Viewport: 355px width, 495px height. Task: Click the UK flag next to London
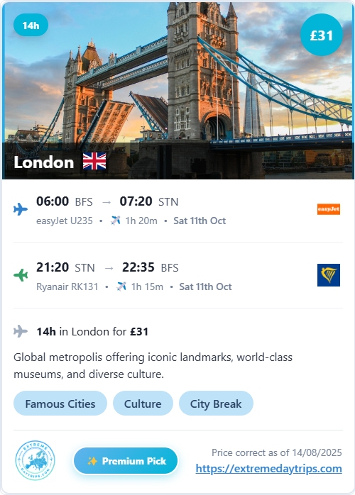[x=94, y=161]
